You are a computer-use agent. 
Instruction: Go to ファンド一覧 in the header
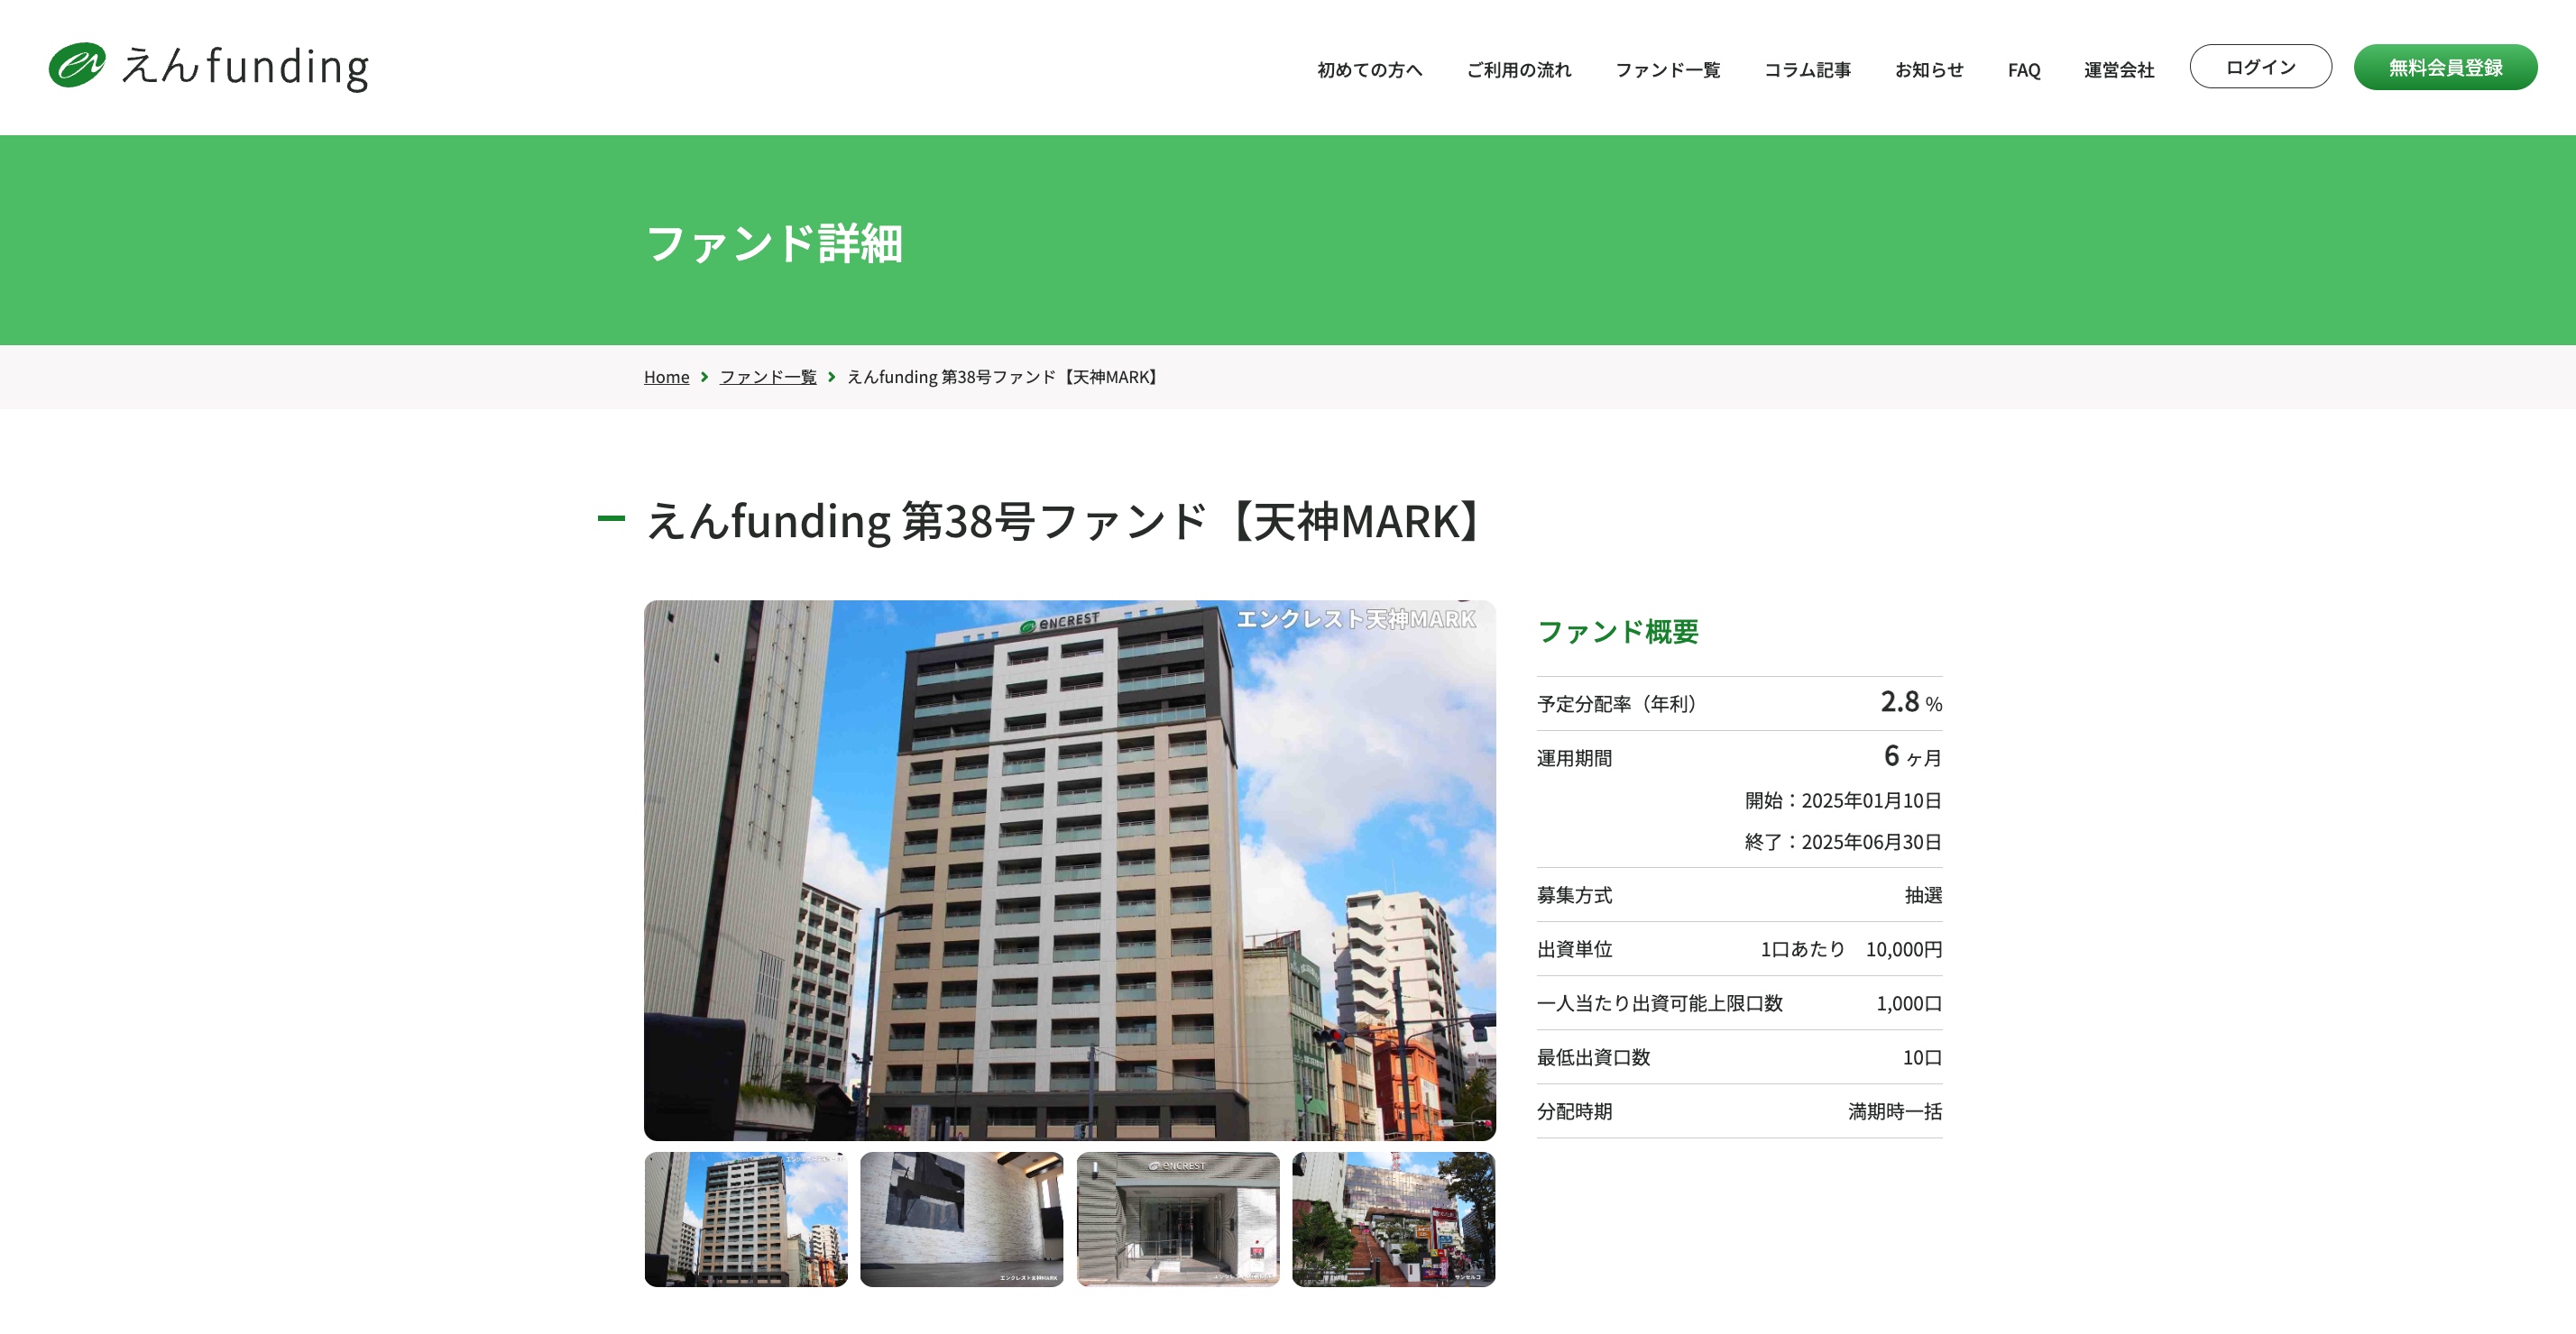pos(1667,70)
